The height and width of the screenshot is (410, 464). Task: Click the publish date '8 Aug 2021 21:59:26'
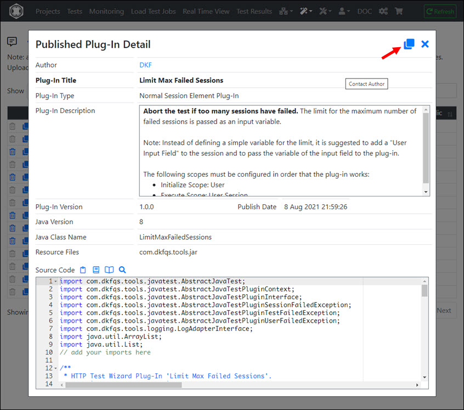tap(315, 206)
